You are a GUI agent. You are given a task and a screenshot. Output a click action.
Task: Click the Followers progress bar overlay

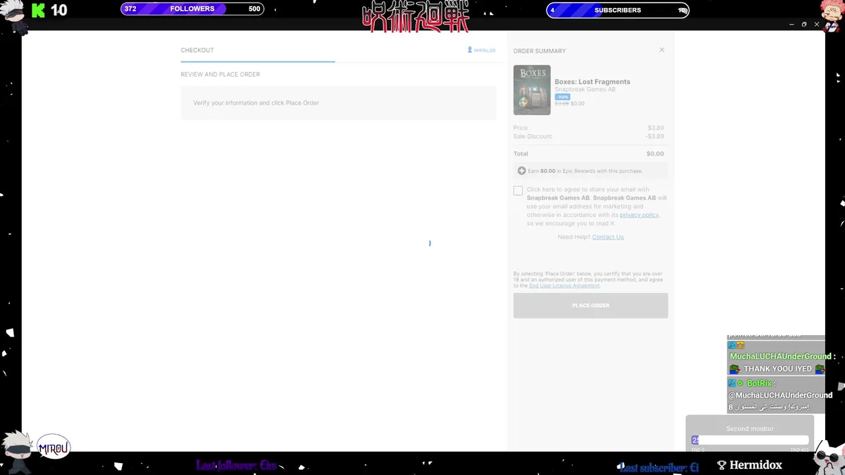[192, 9]
